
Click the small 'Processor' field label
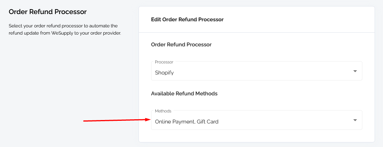pos(164,62)
